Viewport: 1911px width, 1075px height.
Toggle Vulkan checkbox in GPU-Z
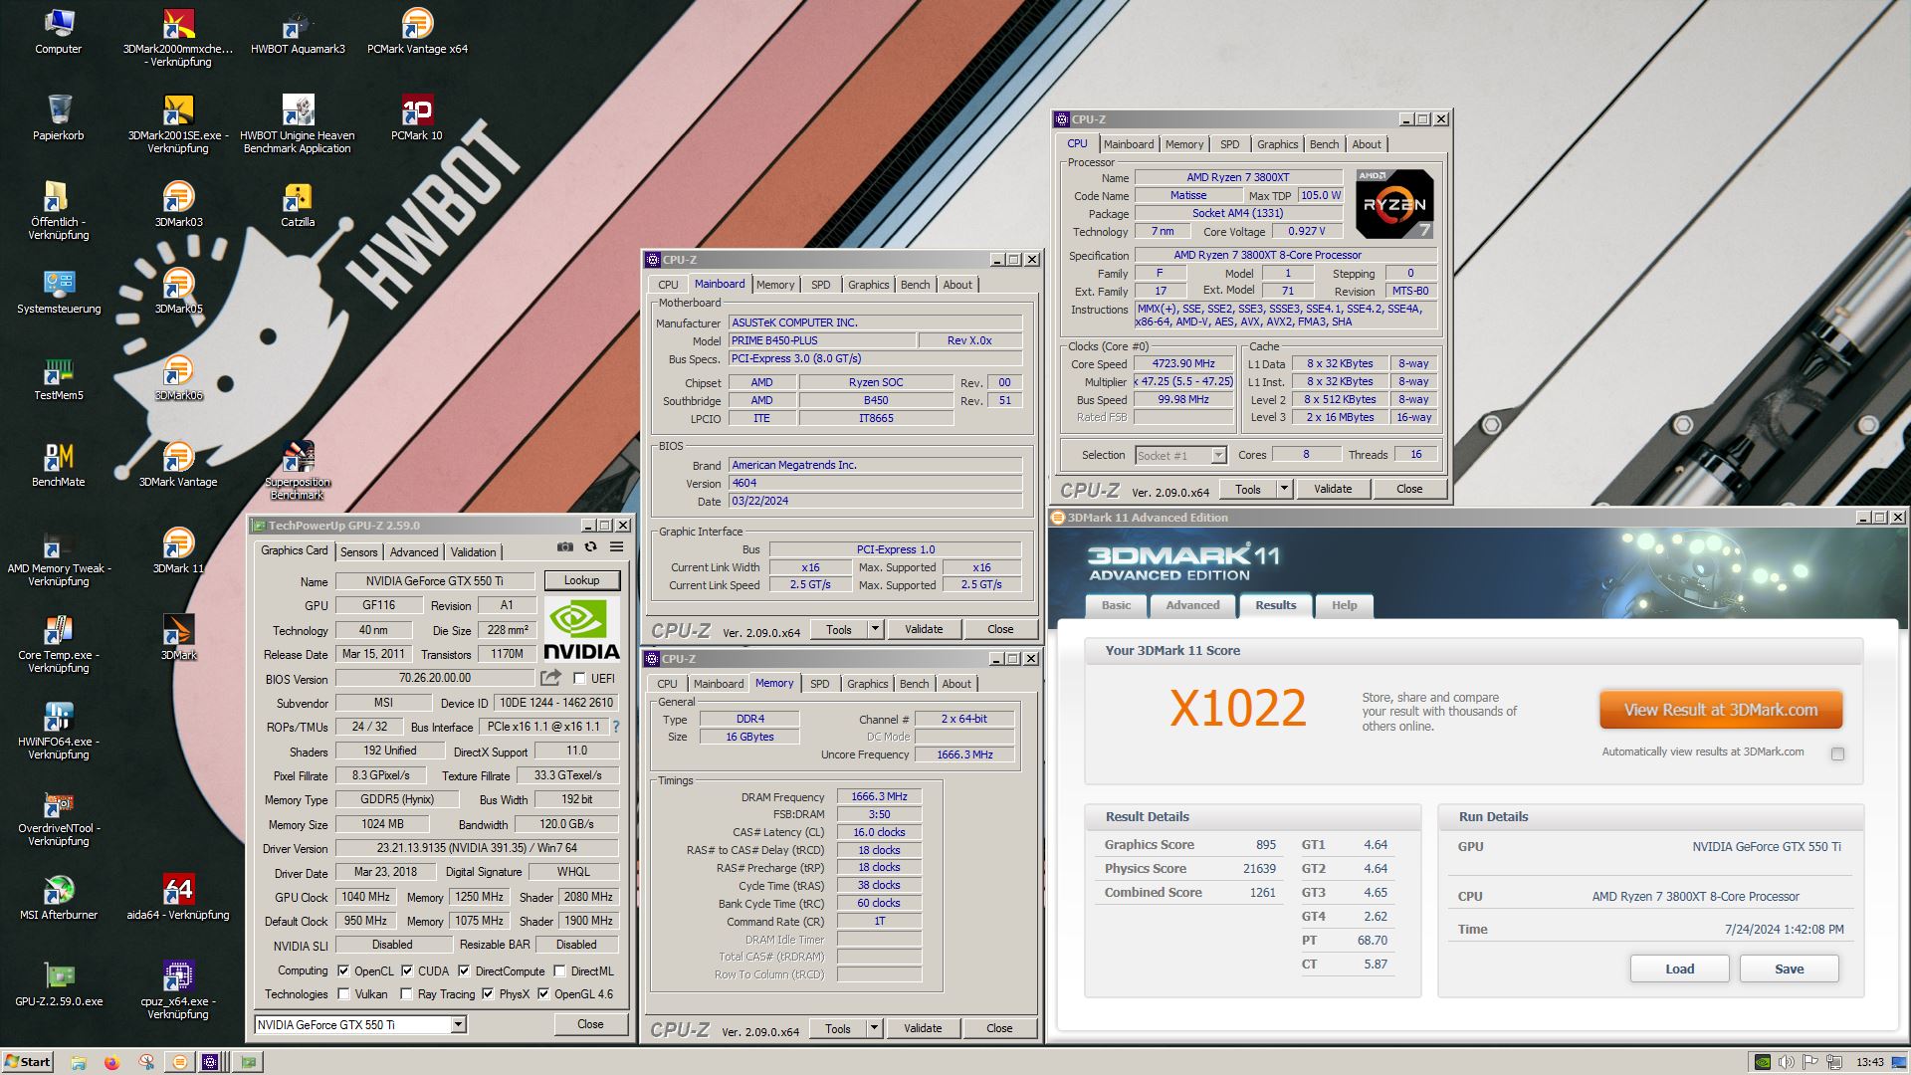click(343, 993)
